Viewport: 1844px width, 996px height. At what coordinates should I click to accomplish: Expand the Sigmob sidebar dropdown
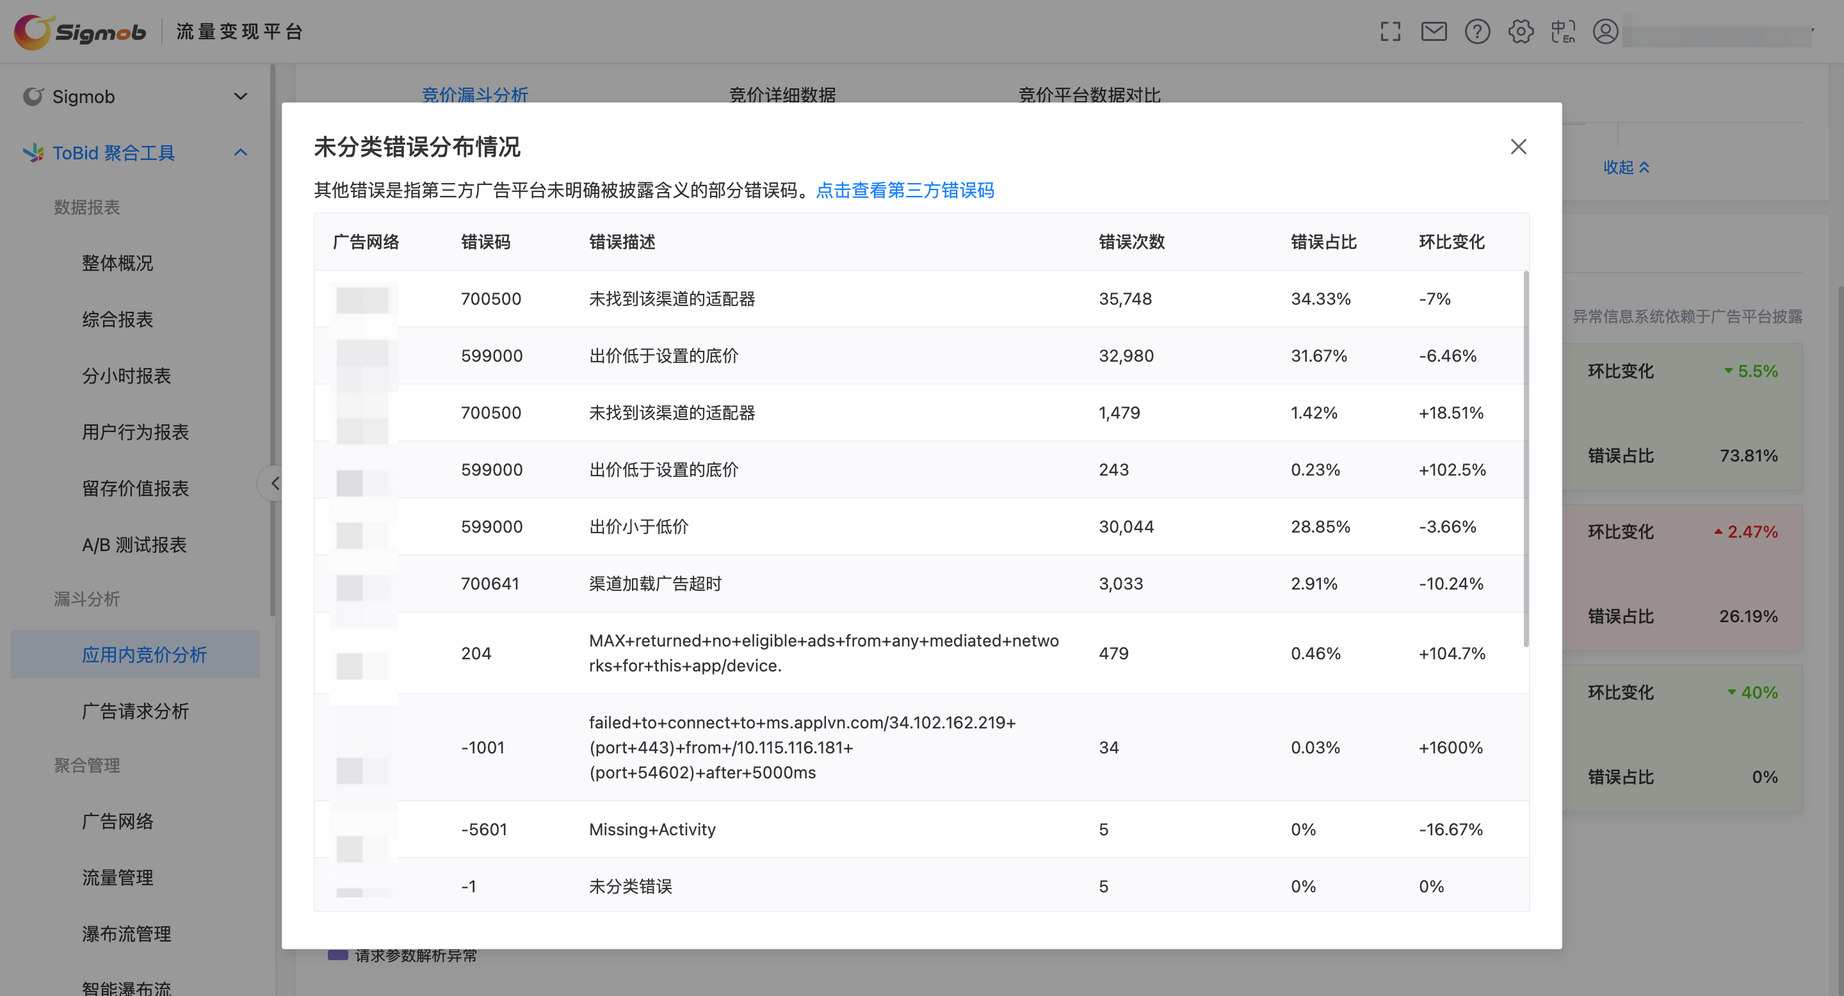[241, 96]
